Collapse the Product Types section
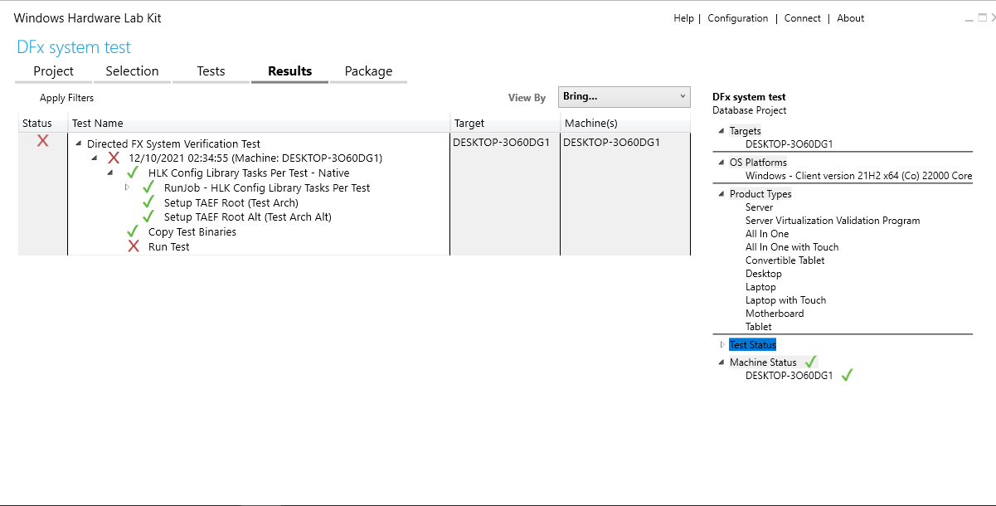The image size is (996, 506). point(721,193)
